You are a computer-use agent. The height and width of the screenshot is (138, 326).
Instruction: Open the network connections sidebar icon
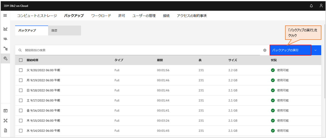click(5, 121)
